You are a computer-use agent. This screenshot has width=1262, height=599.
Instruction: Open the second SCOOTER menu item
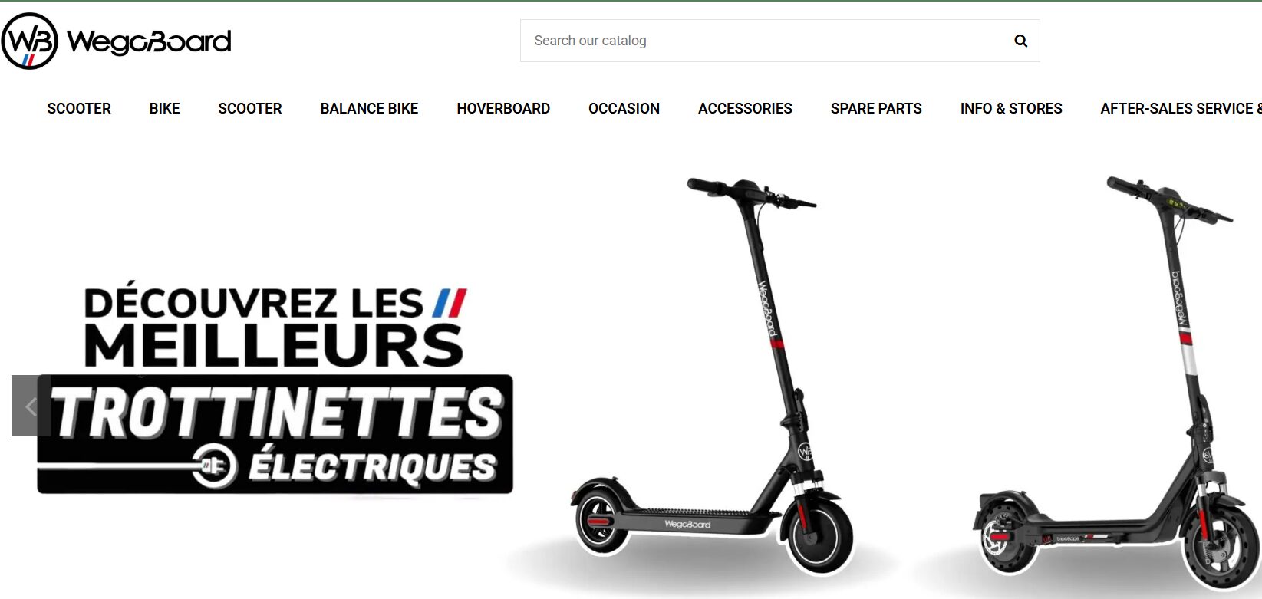250,108
